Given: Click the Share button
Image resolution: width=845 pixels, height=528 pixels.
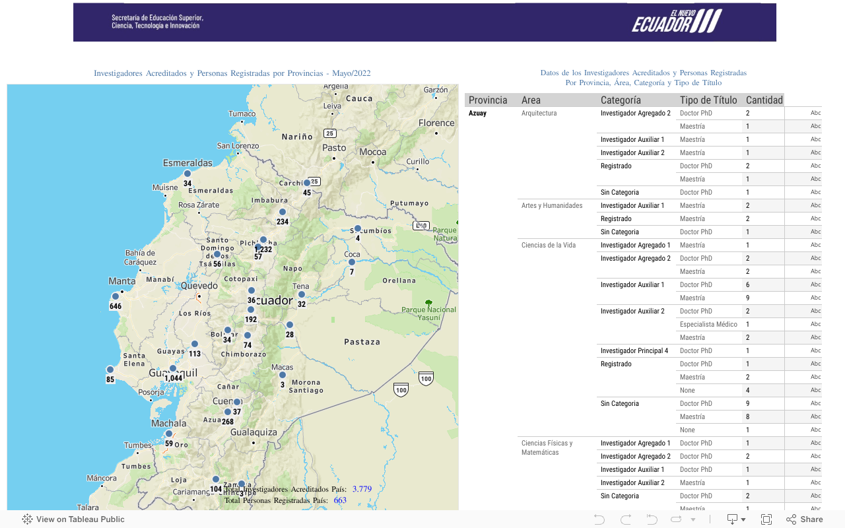Looking at the screenshot, I should [805, 519].
